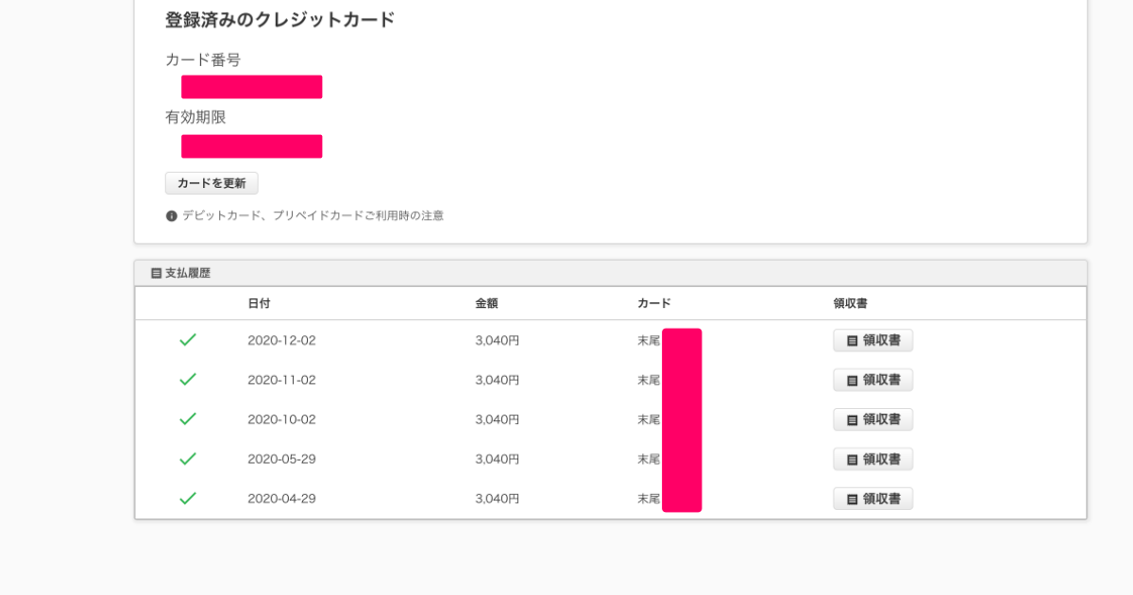Click the green checkmark of 2020-11-02 row

(x=188, y=380)
